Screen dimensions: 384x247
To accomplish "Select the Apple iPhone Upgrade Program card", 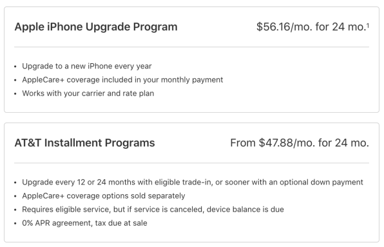I will [x=192, y=60].
